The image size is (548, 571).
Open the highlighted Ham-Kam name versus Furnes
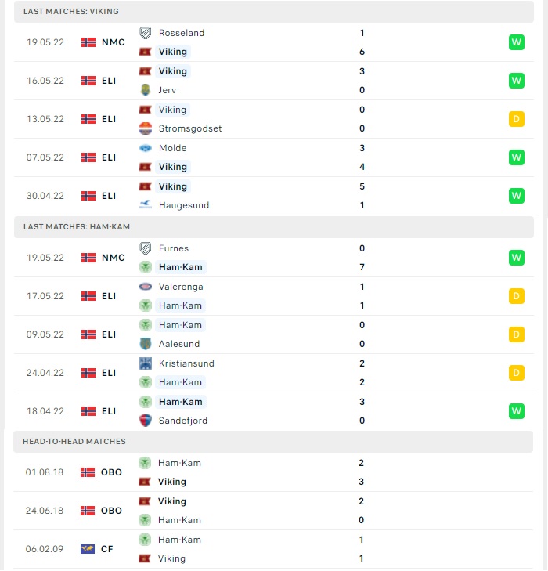tap(181, 267)
